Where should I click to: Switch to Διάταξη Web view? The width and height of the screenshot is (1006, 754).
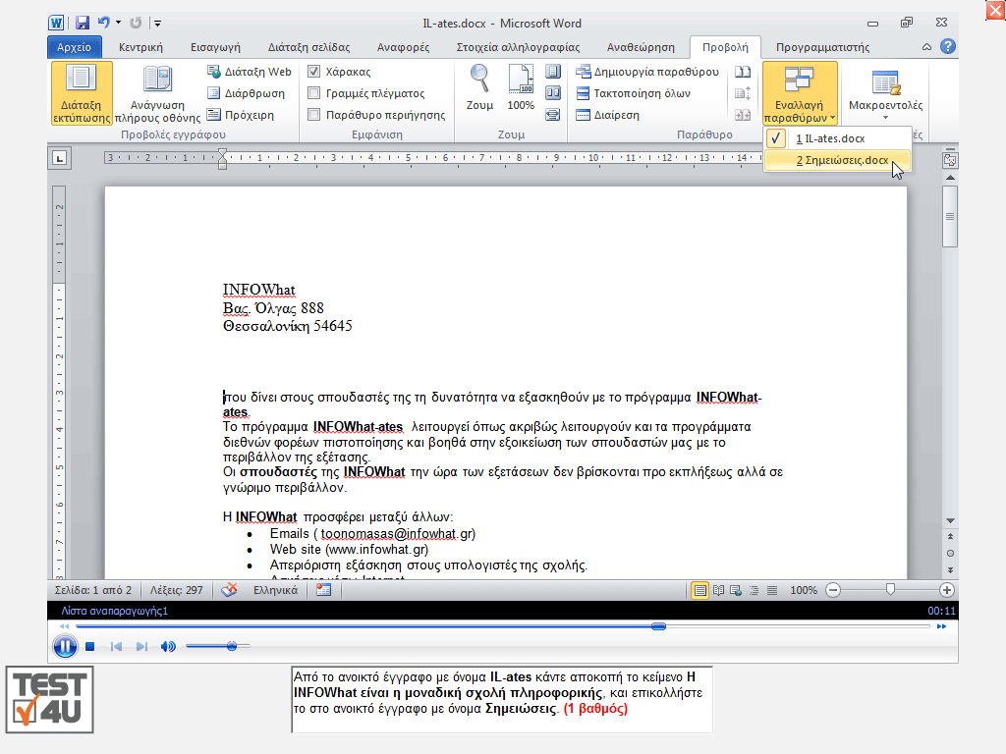pyautogui.click(x=250, y=71)
